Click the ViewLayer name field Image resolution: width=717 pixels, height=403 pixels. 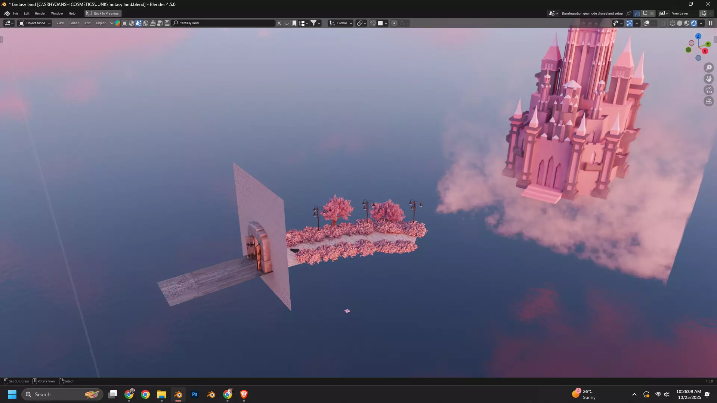click(x=684, y=13)
